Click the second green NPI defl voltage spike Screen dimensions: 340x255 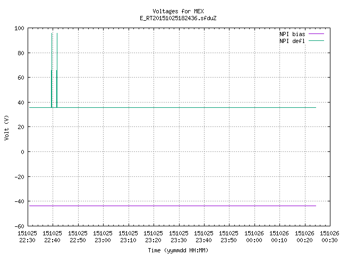pos(57,70)
